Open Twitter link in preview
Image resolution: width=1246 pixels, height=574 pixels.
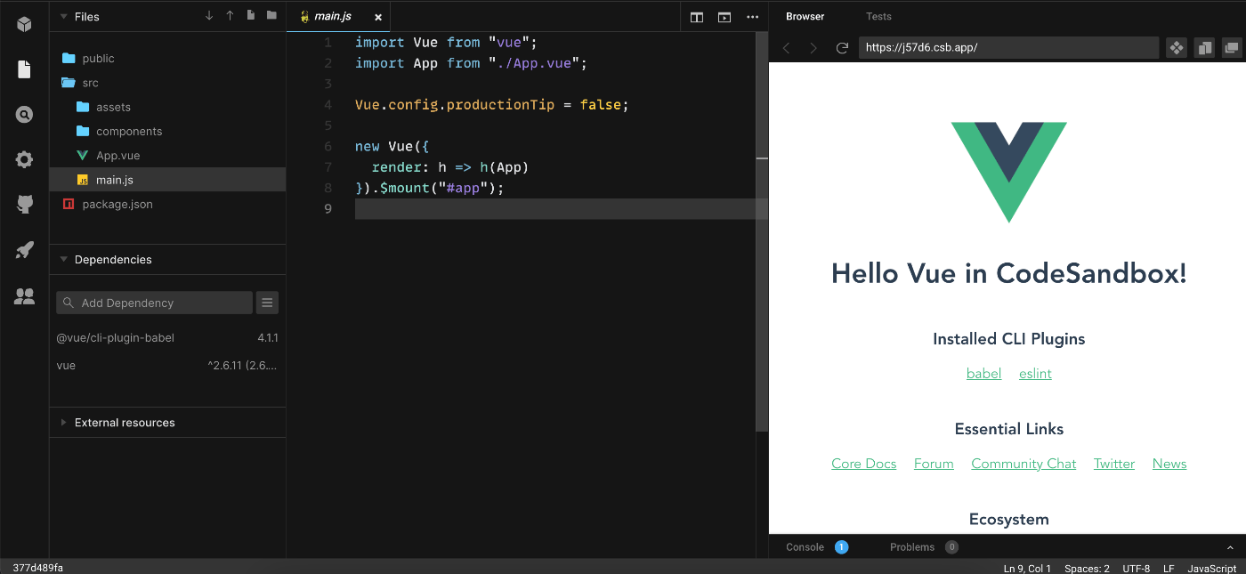[x=1114, y=464]
